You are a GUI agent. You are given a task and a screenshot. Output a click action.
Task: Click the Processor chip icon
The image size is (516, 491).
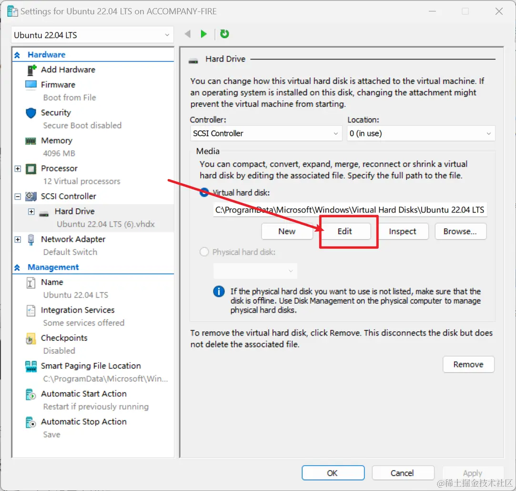[x=31, y=169]
